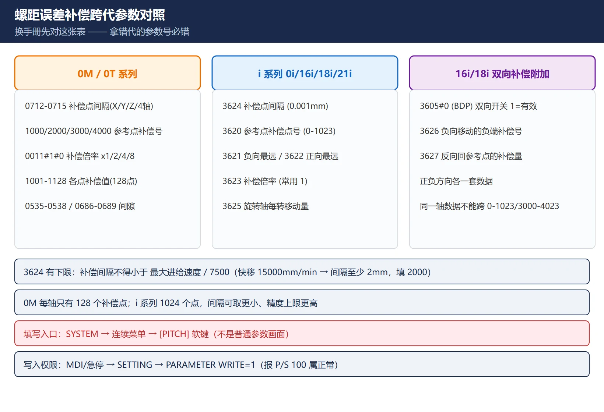Click the title 螺距误差补偿跨代参数对照

pyautogui.click(x=90, y=15)
